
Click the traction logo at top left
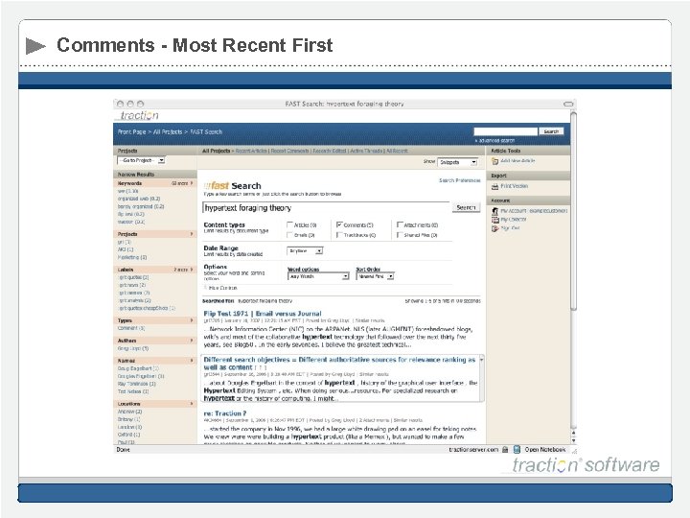[139, 115]
